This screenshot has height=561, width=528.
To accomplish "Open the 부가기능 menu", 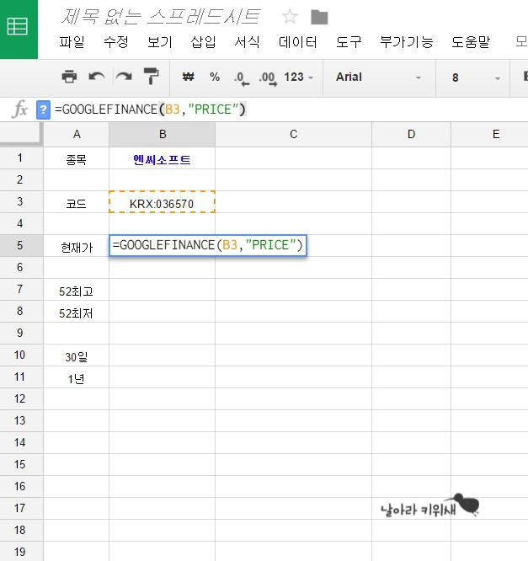I will (x=407, y=42).
